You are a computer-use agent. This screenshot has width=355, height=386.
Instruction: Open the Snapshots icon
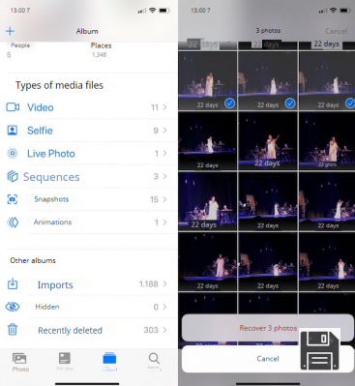coord(13,199)
